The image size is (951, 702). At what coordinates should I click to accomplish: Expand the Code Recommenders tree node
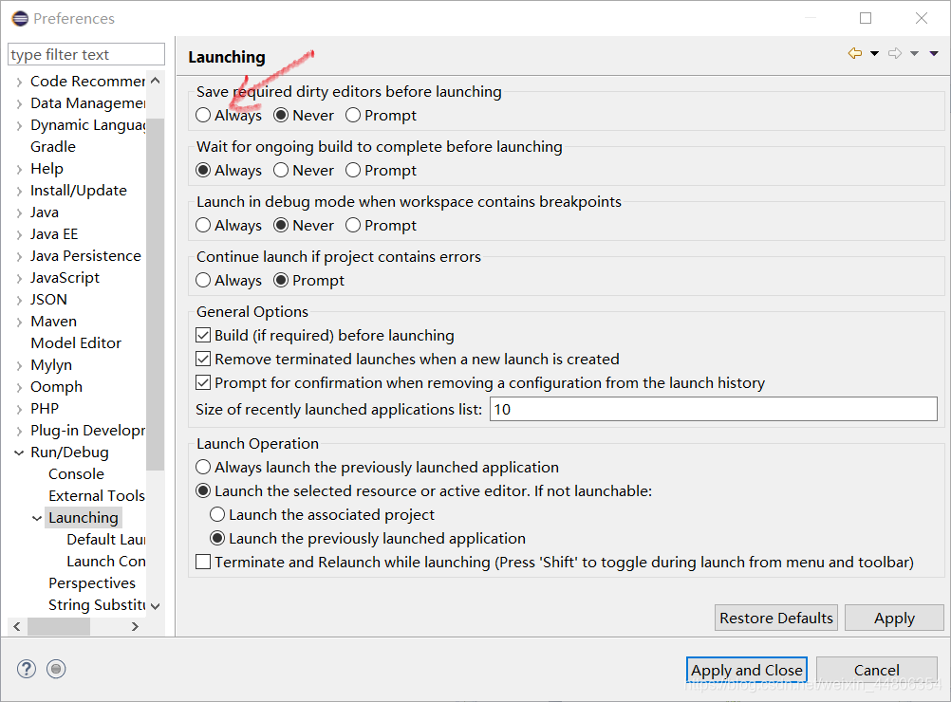coord(19,82)
